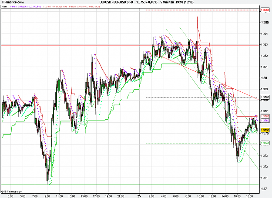Image resolution: width=272 pixels, height=198 pixels.
Task: Click the 11:00 time axis label
Action: tap(59, 196)
